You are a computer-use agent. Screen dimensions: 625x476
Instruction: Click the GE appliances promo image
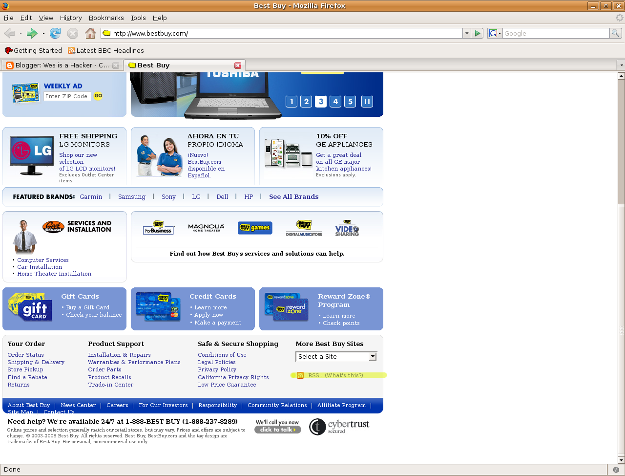[x=289, y=153]
